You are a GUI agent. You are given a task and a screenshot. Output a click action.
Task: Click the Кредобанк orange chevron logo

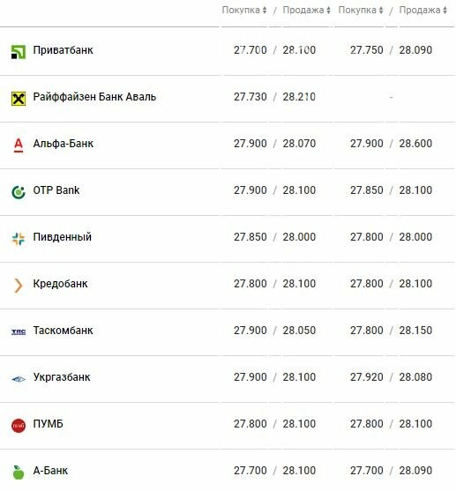point(19,286)
